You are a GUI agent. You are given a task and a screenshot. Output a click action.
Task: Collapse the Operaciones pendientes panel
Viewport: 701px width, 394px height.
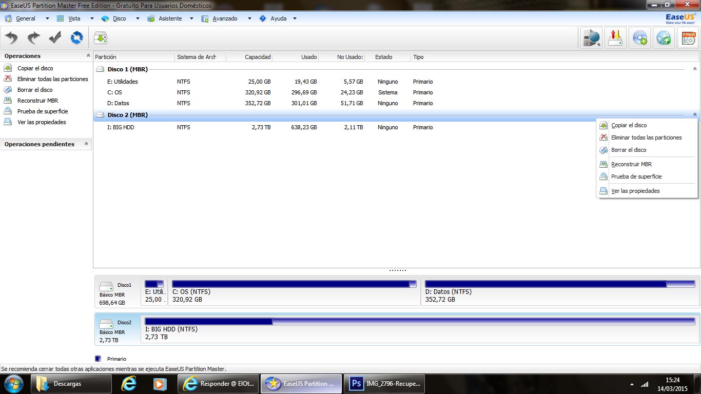(x=86, y=144)
